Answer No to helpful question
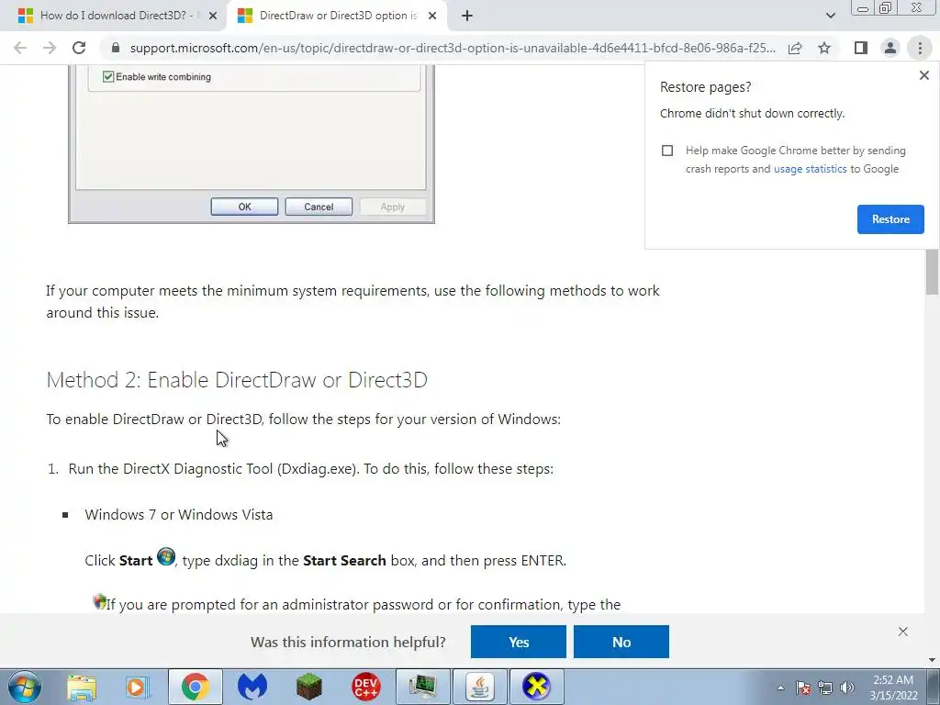 click(x=621, y=642)
